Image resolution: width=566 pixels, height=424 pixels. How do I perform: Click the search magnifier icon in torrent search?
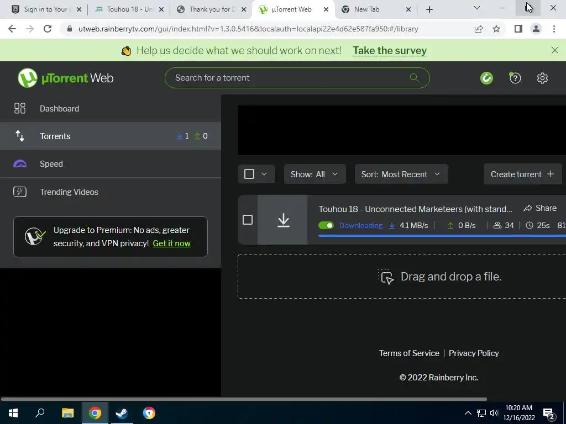(415, 77)
